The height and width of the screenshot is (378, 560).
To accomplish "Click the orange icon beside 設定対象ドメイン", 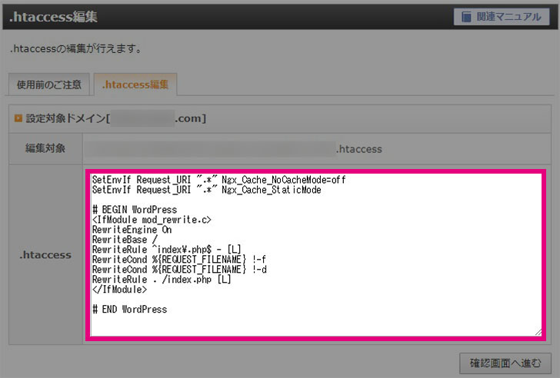I will coord(18,118).
